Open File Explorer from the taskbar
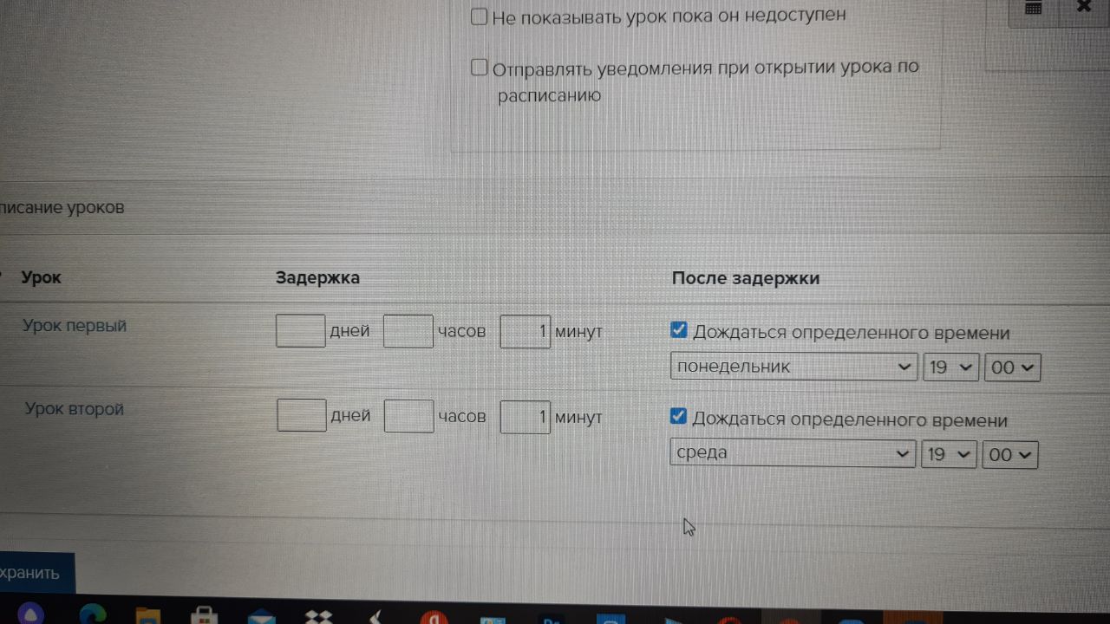The height and width of the screenshot is (624, 1110). pos(148,615)
